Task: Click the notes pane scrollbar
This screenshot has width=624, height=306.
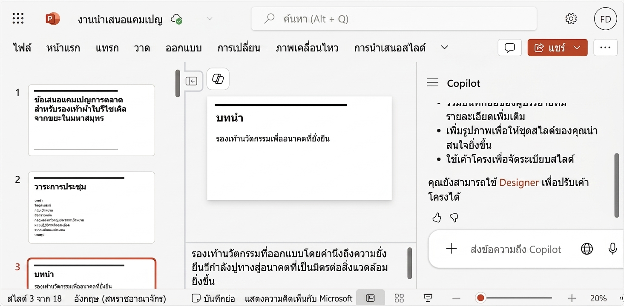Action: [x=410, y=263]
